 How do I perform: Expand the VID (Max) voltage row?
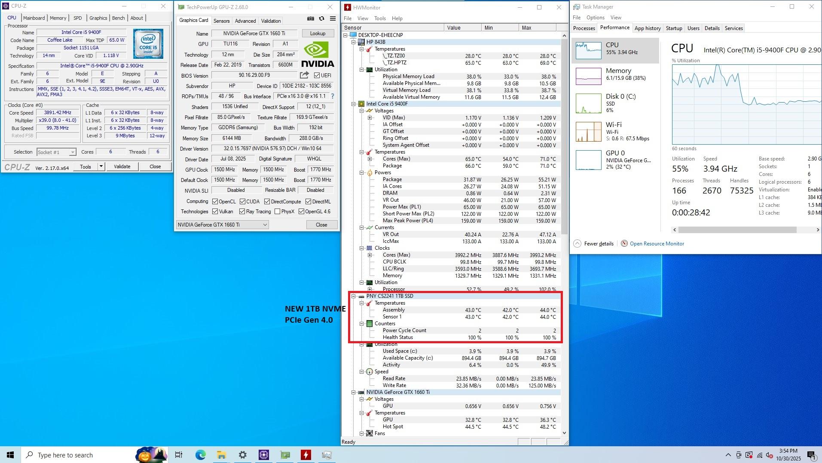(370, 118)
